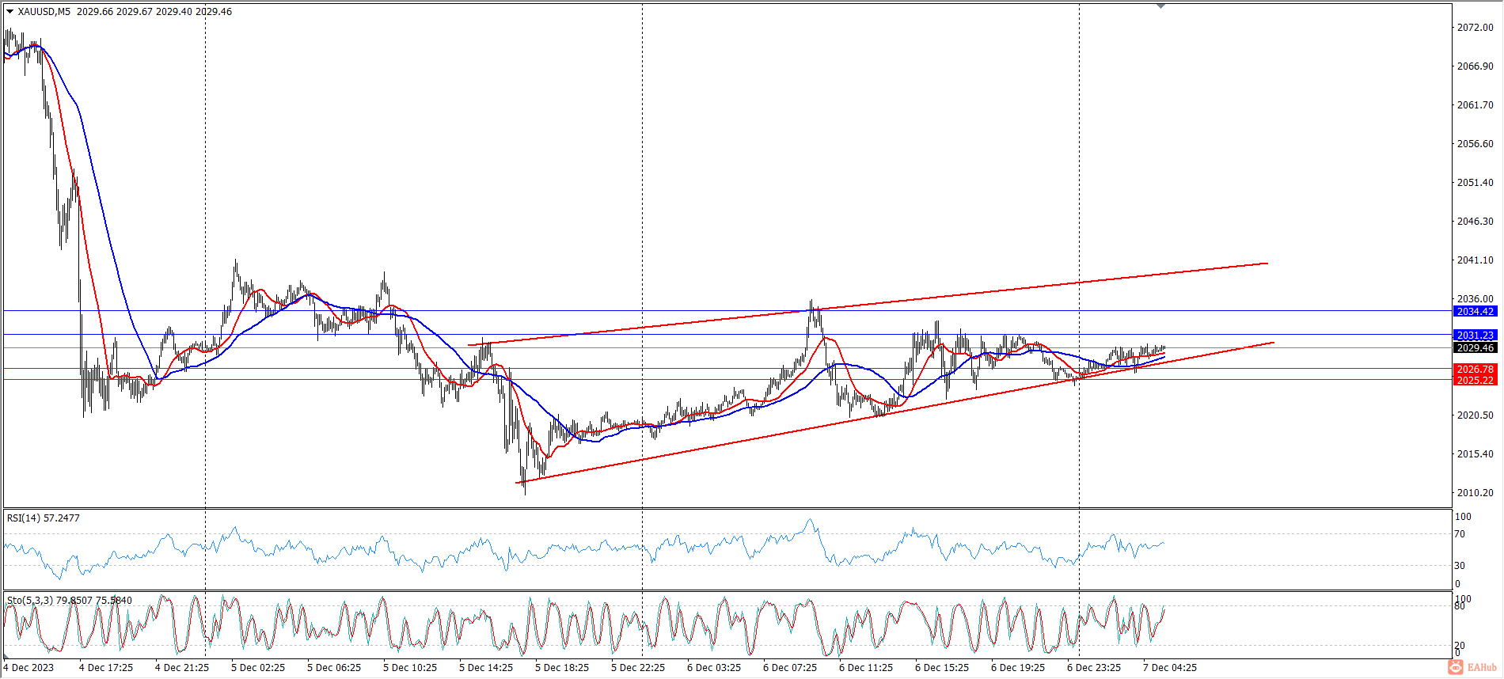Click the 6 Dec 11:25 time label
The width and height of the screenshot is (1504, 679).
pyautogui.click(x=866, y=668)
